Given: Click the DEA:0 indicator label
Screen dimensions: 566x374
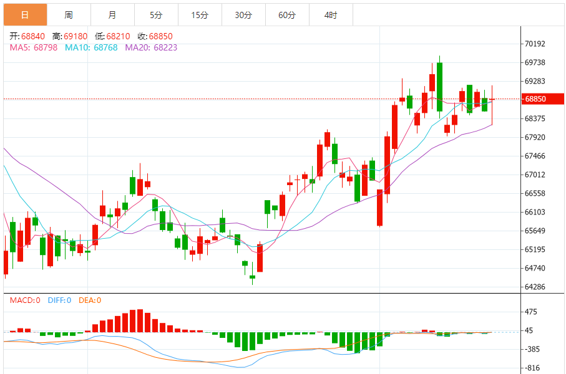Looking at the screenshot, I should click(x=90, y=300).
